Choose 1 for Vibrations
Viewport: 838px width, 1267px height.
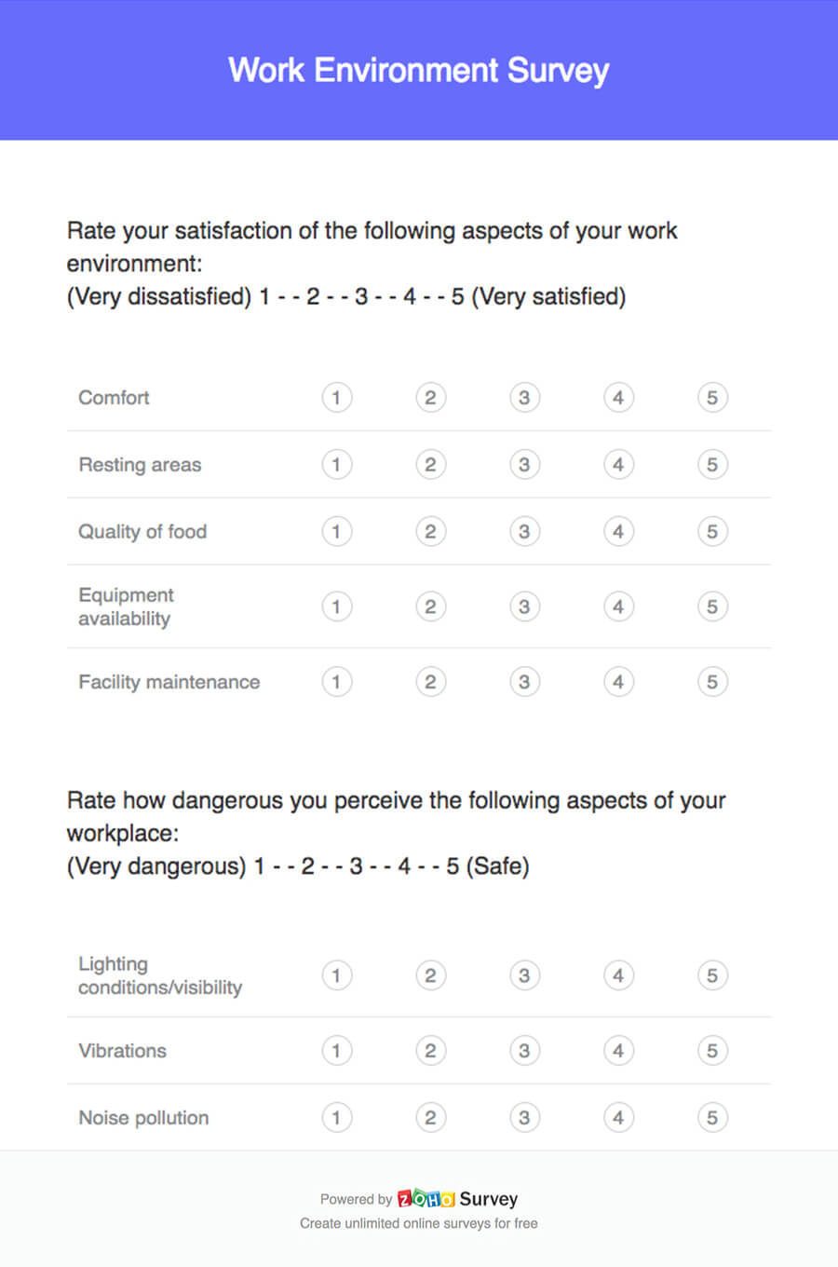(x=336, y=1051)
